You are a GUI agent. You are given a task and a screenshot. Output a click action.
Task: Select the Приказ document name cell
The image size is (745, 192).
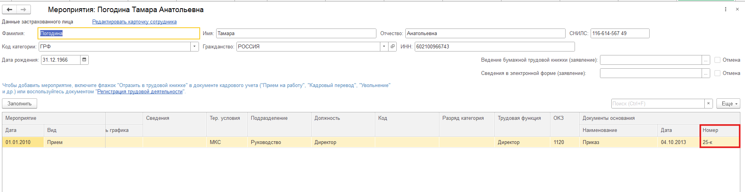pyautogui.click(x=618, y=142)
